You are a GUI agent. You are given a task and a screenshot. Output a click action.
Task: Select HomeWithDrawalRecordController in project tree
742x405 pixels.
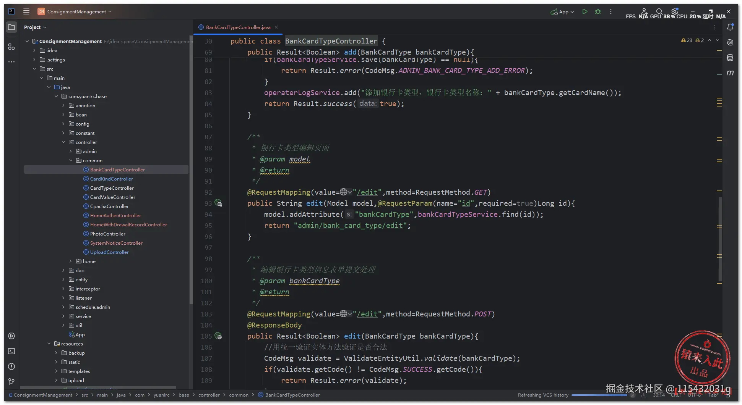click(128, 224)
